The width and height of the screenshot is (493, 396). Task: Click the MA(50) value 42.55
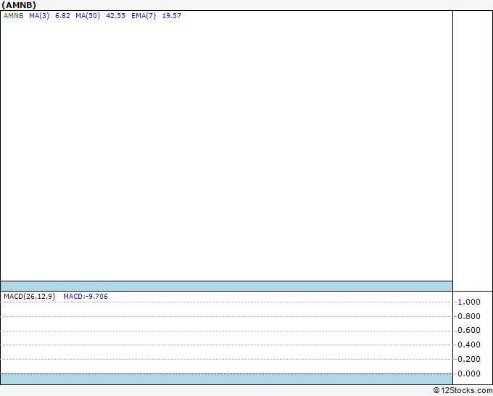(116, 16)
